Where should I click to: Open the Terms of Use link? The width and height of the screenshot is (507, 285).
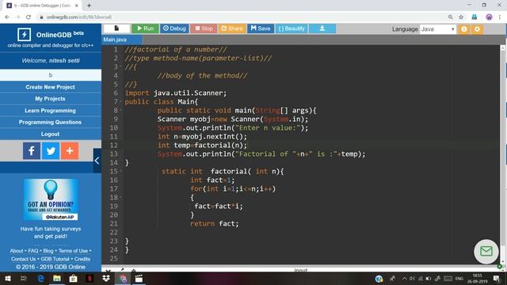[x=73, y=251]
